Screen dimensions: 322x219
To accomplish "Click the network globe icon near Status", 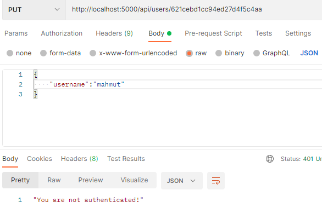I will pos(270,159).
